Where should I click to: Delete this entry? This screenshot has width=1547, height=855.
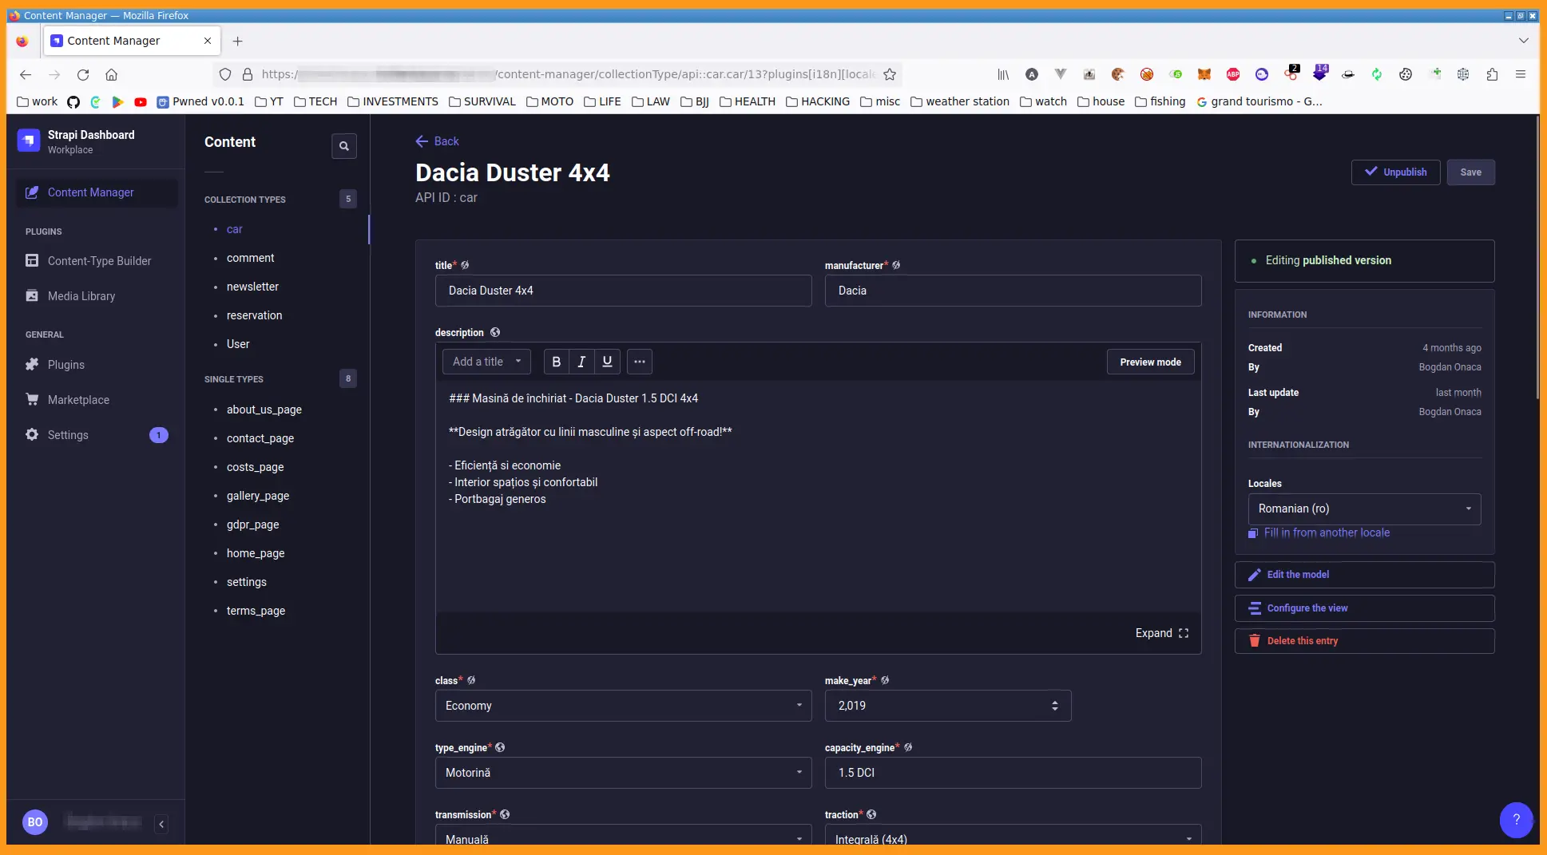pyautogui.click(x=1364, y=641)
